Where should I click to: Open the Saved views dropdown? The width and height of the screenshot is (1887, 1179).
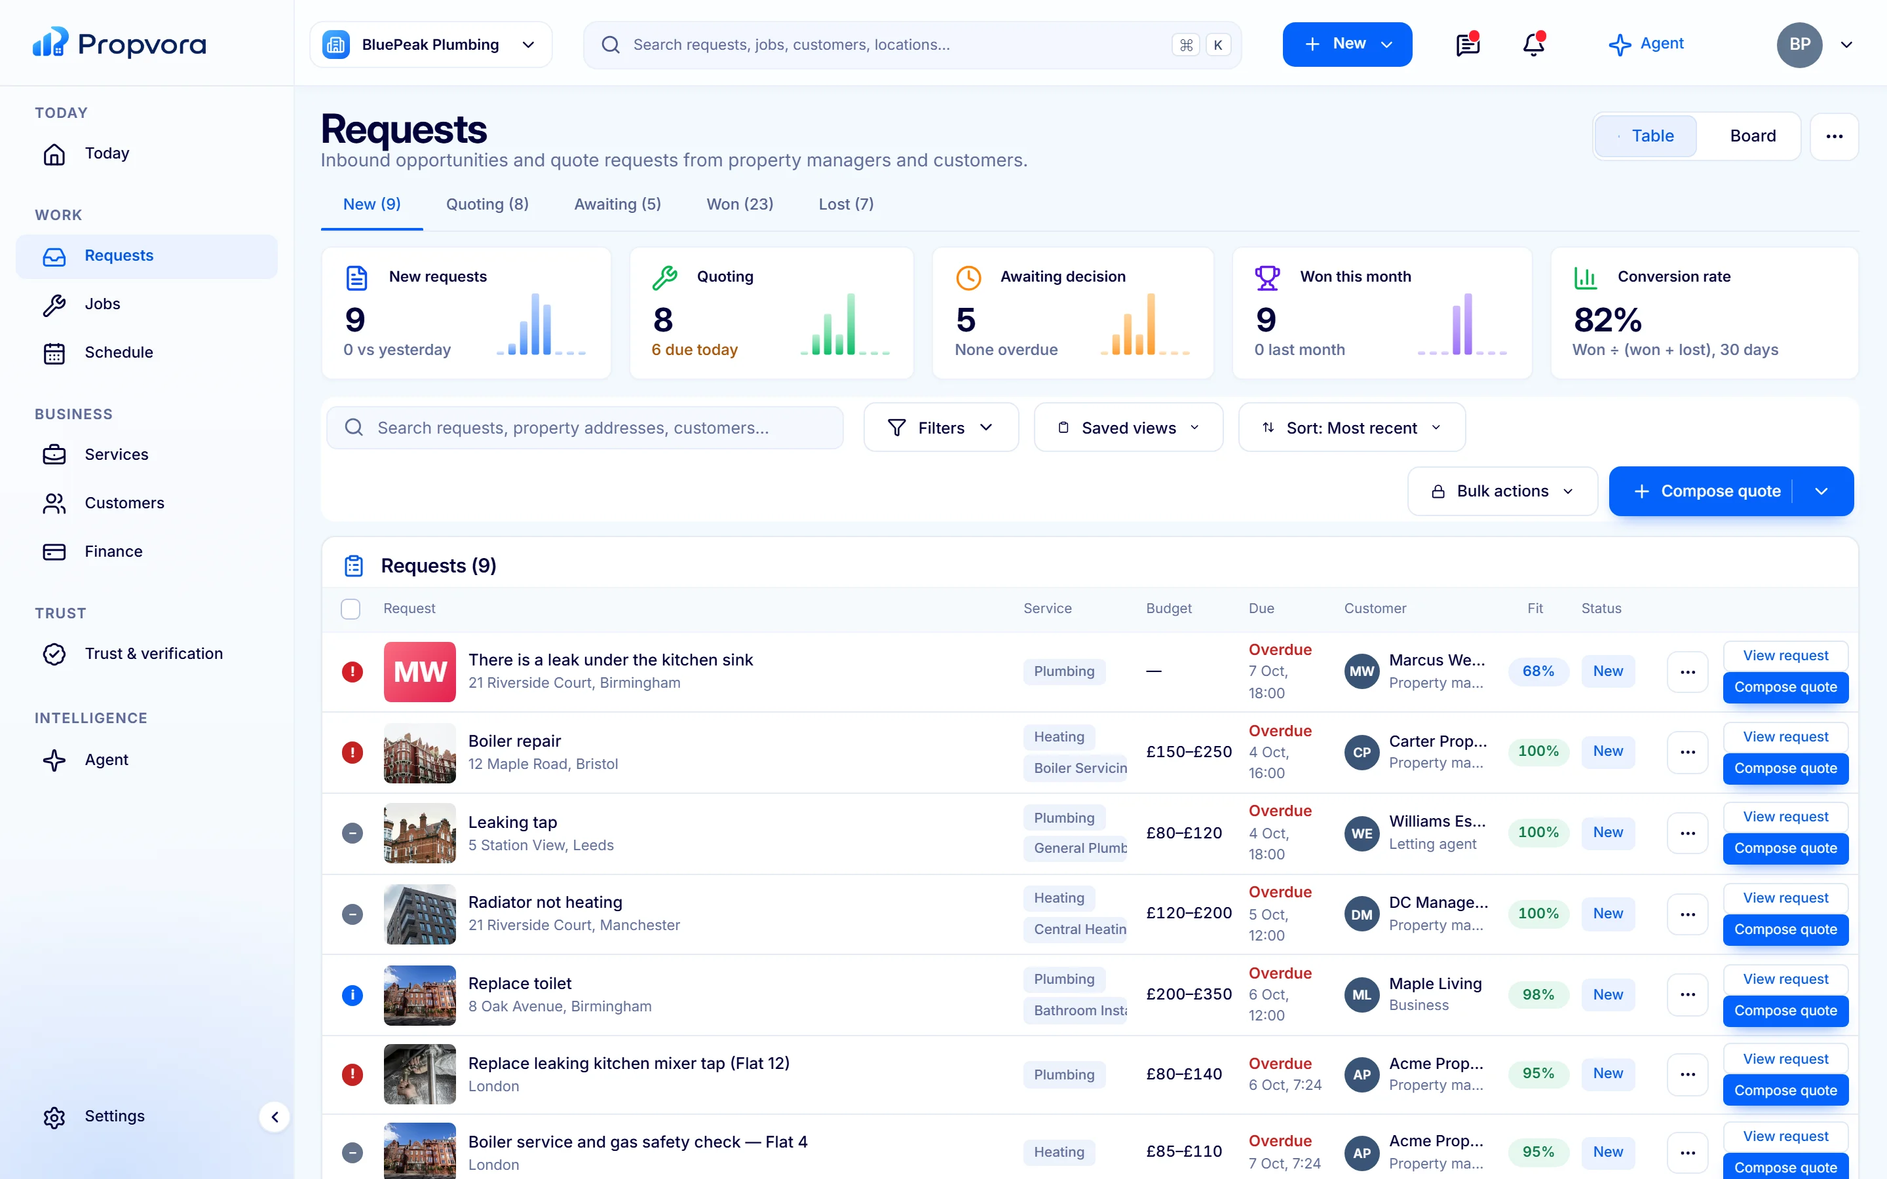coord(1128,427)
